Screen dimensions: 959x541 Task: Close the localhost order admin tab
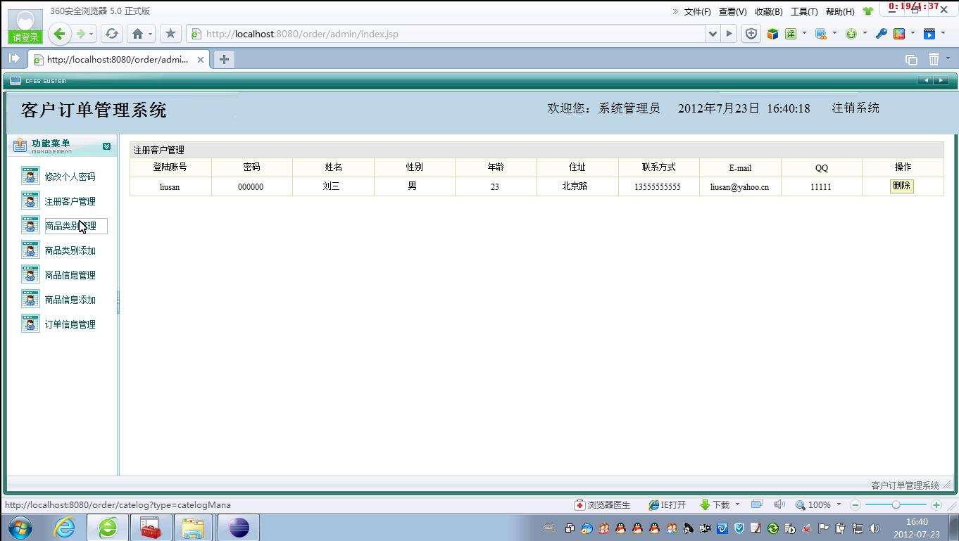click(x=200, y=60)
